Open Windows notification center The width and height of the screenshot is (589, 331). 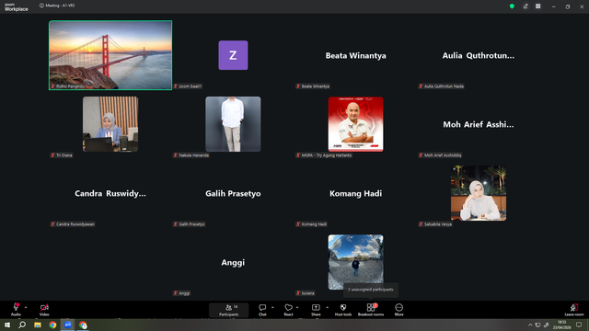[579, 325]
